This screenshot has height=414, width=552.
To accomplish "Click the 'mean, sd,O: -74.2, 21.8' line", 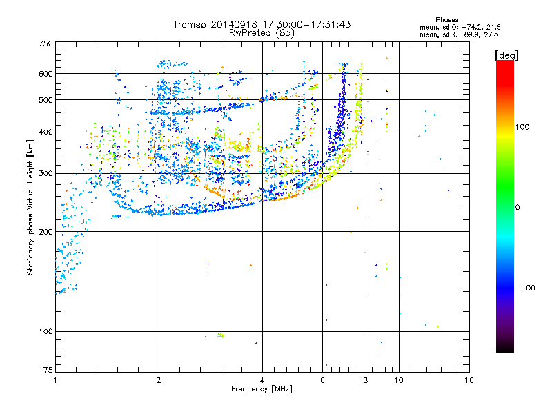I will (x=460, y=27).
